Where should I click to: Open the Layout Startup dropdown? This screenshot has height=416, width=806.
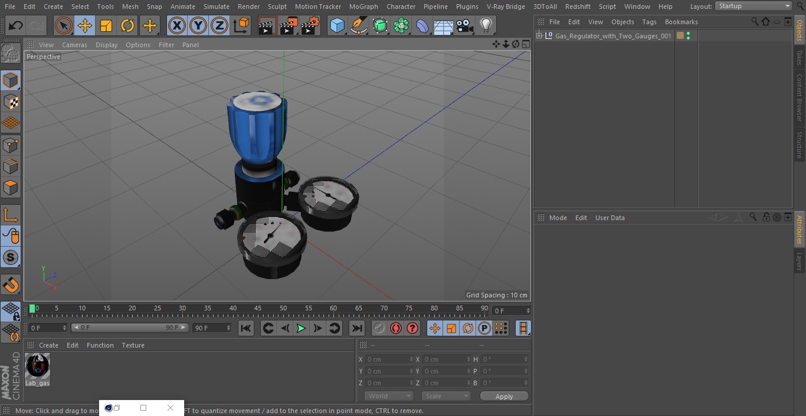click(x=754, y=6)
